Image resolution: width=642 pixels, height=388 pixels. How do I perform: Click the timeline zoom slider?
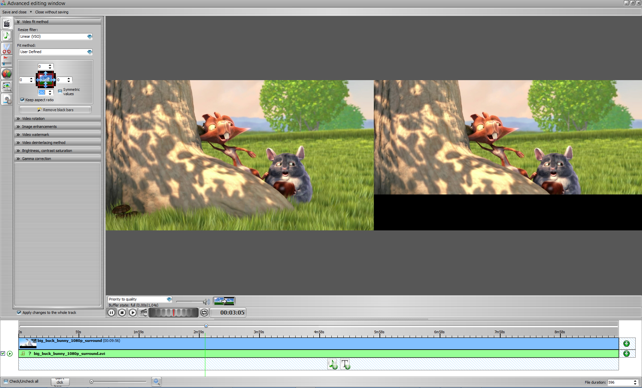pos(119,382)
